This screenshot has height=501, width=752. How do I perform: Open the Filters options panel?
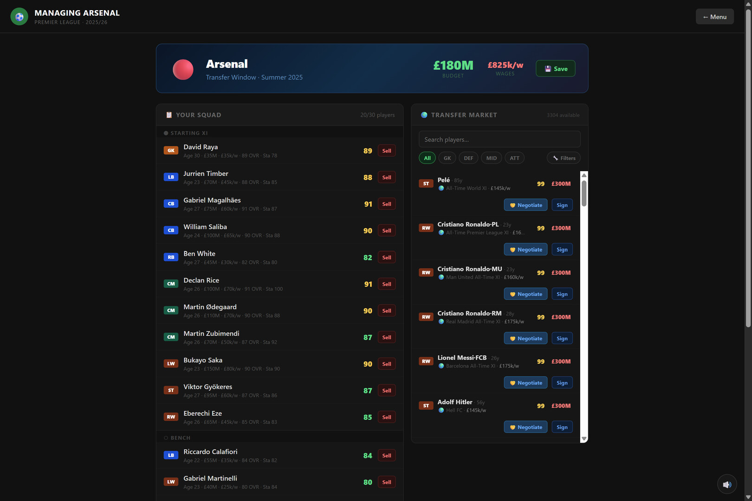pyautogui.click(x=564, y=158)
